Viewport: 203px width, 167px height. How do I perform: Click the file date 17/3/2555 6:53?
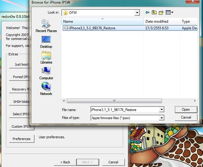[157, 28]
